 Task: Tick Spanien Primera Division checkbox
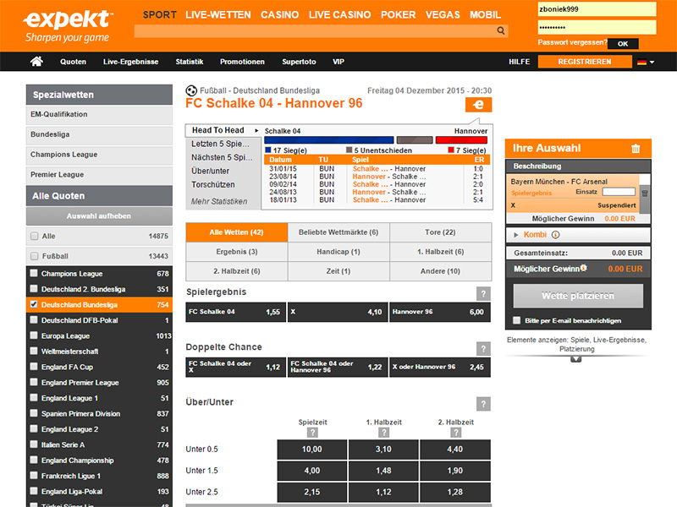click(x=34, y=413)
